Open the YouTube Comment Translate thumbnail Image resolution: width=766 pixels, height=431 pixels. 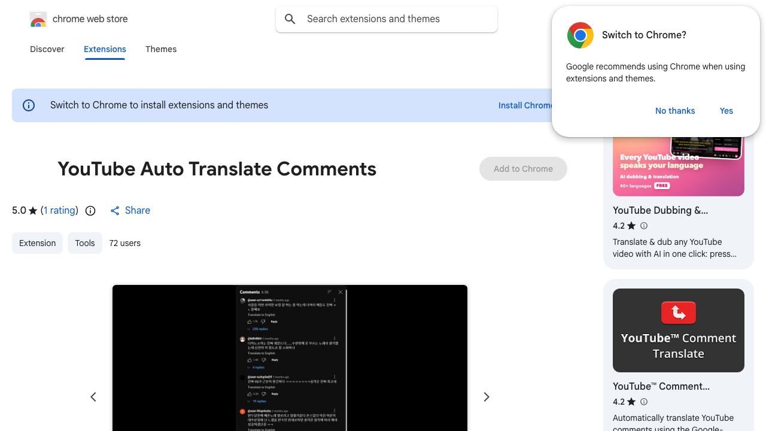coord(679,330)
